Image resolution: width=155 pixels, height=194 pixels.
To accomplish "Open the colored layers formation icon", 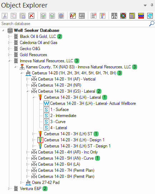I will [141, 16].
